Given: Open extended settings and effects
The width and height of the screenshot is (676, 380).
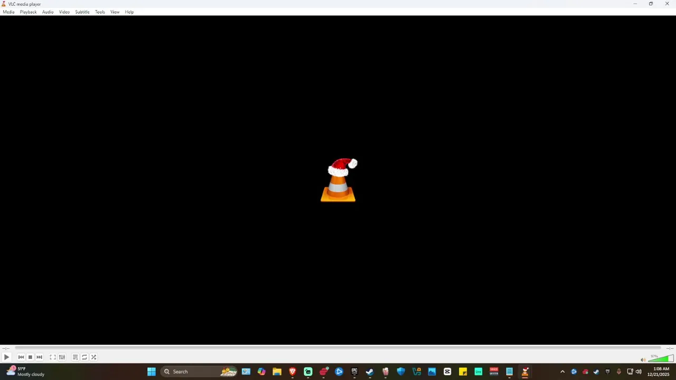Looking at the screenshot, I should tap(62, 357).
